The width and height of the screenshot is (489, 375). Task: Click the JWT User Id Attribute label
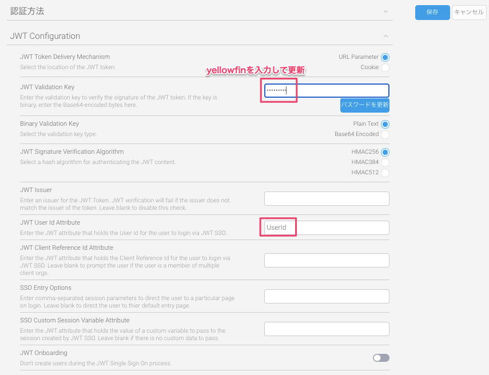[50, 222]
